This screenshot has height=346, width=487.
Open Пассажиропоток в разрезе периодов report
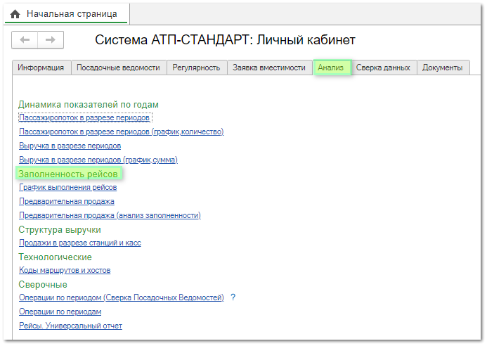point(85,118)
